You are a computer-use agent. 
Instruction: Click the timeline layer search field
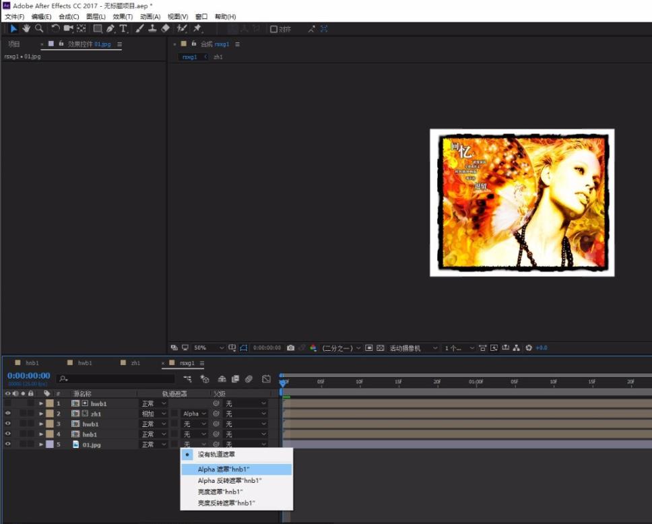click(x=117, y=379)
